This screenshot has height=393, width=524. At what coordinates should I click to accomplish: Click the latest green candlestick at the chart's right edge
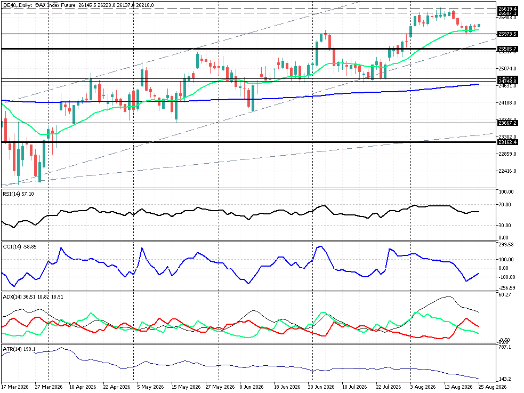[479, 26]
